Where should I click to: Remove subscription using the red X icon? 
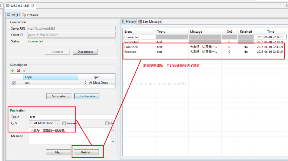pyautogui.click(x=18, y=71)
